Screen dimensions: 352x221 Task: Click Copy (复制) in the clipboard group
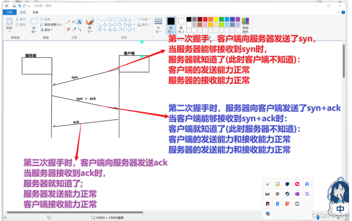tap(21, 24)
